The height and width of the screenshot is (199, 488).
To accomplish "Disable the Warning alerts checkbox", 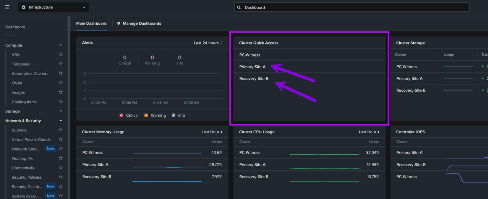I will pos(146,115).
